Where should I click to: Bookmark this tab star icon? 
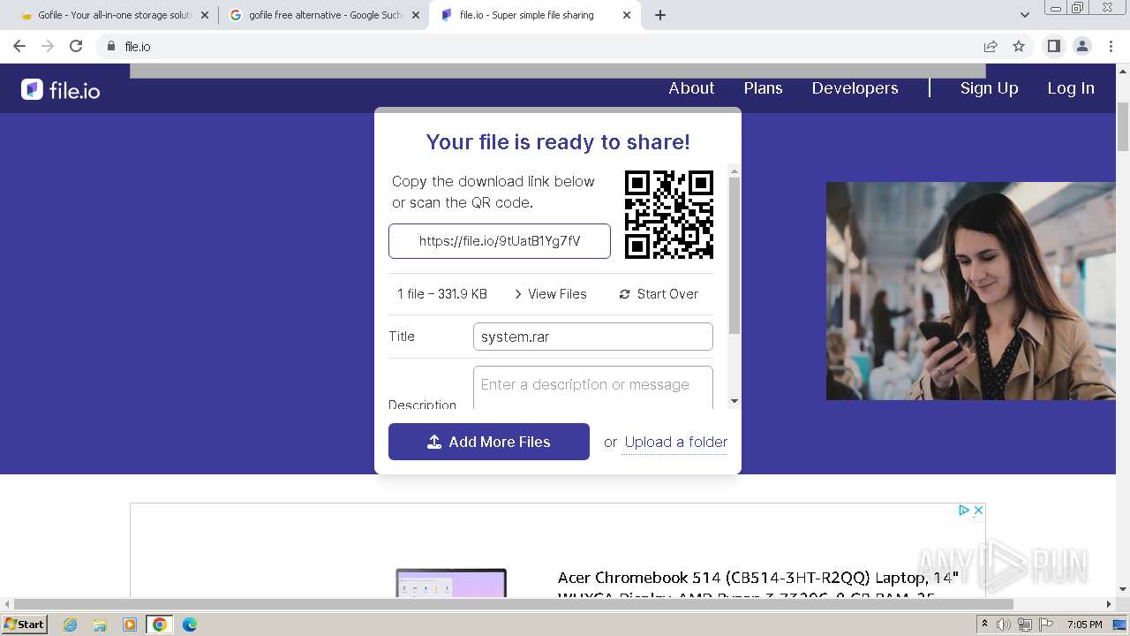pos(1019,46)
